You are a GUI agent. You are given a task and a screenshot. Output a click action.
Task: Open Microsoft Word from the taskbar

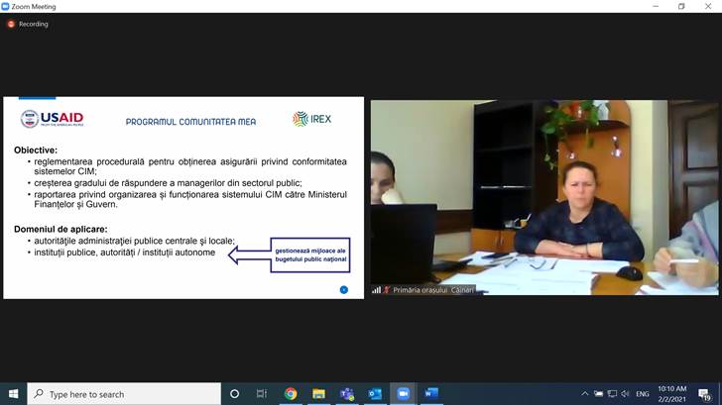[x=431, y=393]
